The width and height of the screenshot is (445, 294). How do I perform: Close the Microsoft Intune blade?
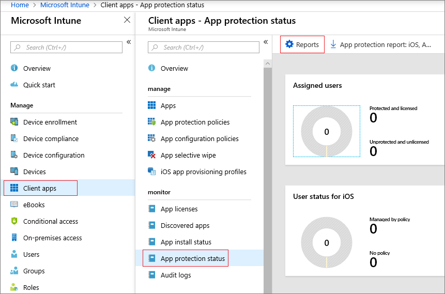(x=127, y=20)
